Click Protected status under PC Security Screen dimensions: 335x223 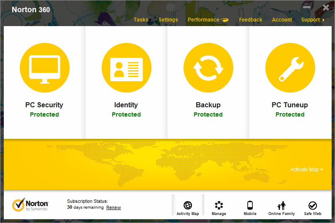click(x=44, y=114)
